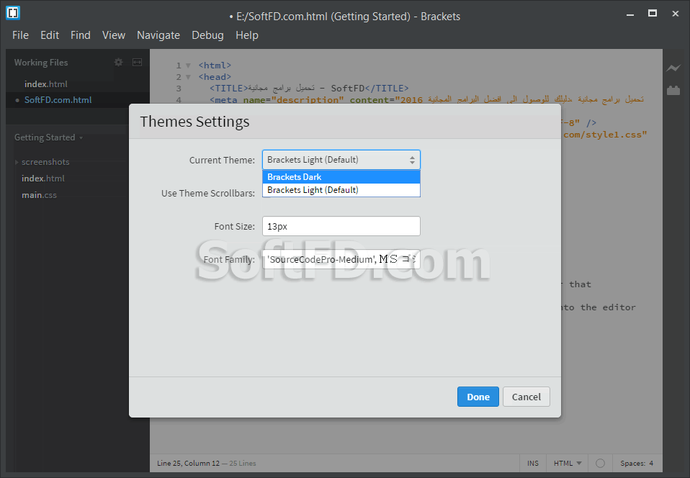Viewport: 690px width, 478px height.
Task: Open the Debug menu
Action: point(207,35)
